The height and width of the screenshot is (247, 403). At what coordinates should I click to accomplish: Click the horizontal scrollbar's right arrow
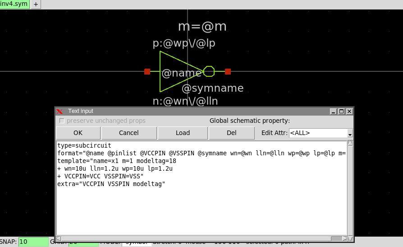[x=344, y=238]
